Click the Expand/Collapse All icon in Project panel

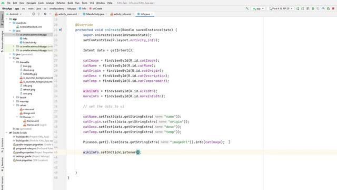click(39, 14)
